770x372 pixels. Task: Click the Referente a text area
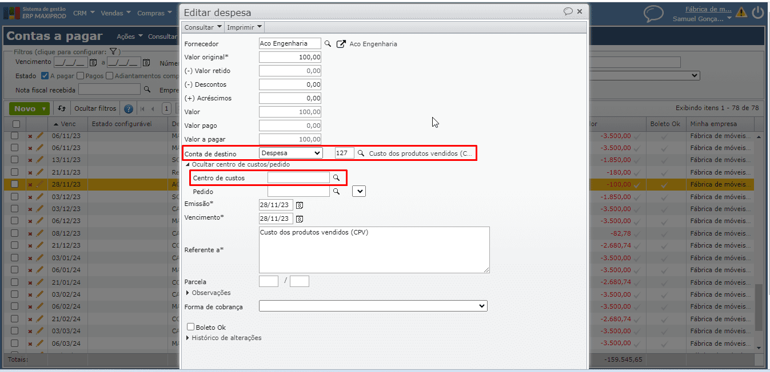point(374,250)
